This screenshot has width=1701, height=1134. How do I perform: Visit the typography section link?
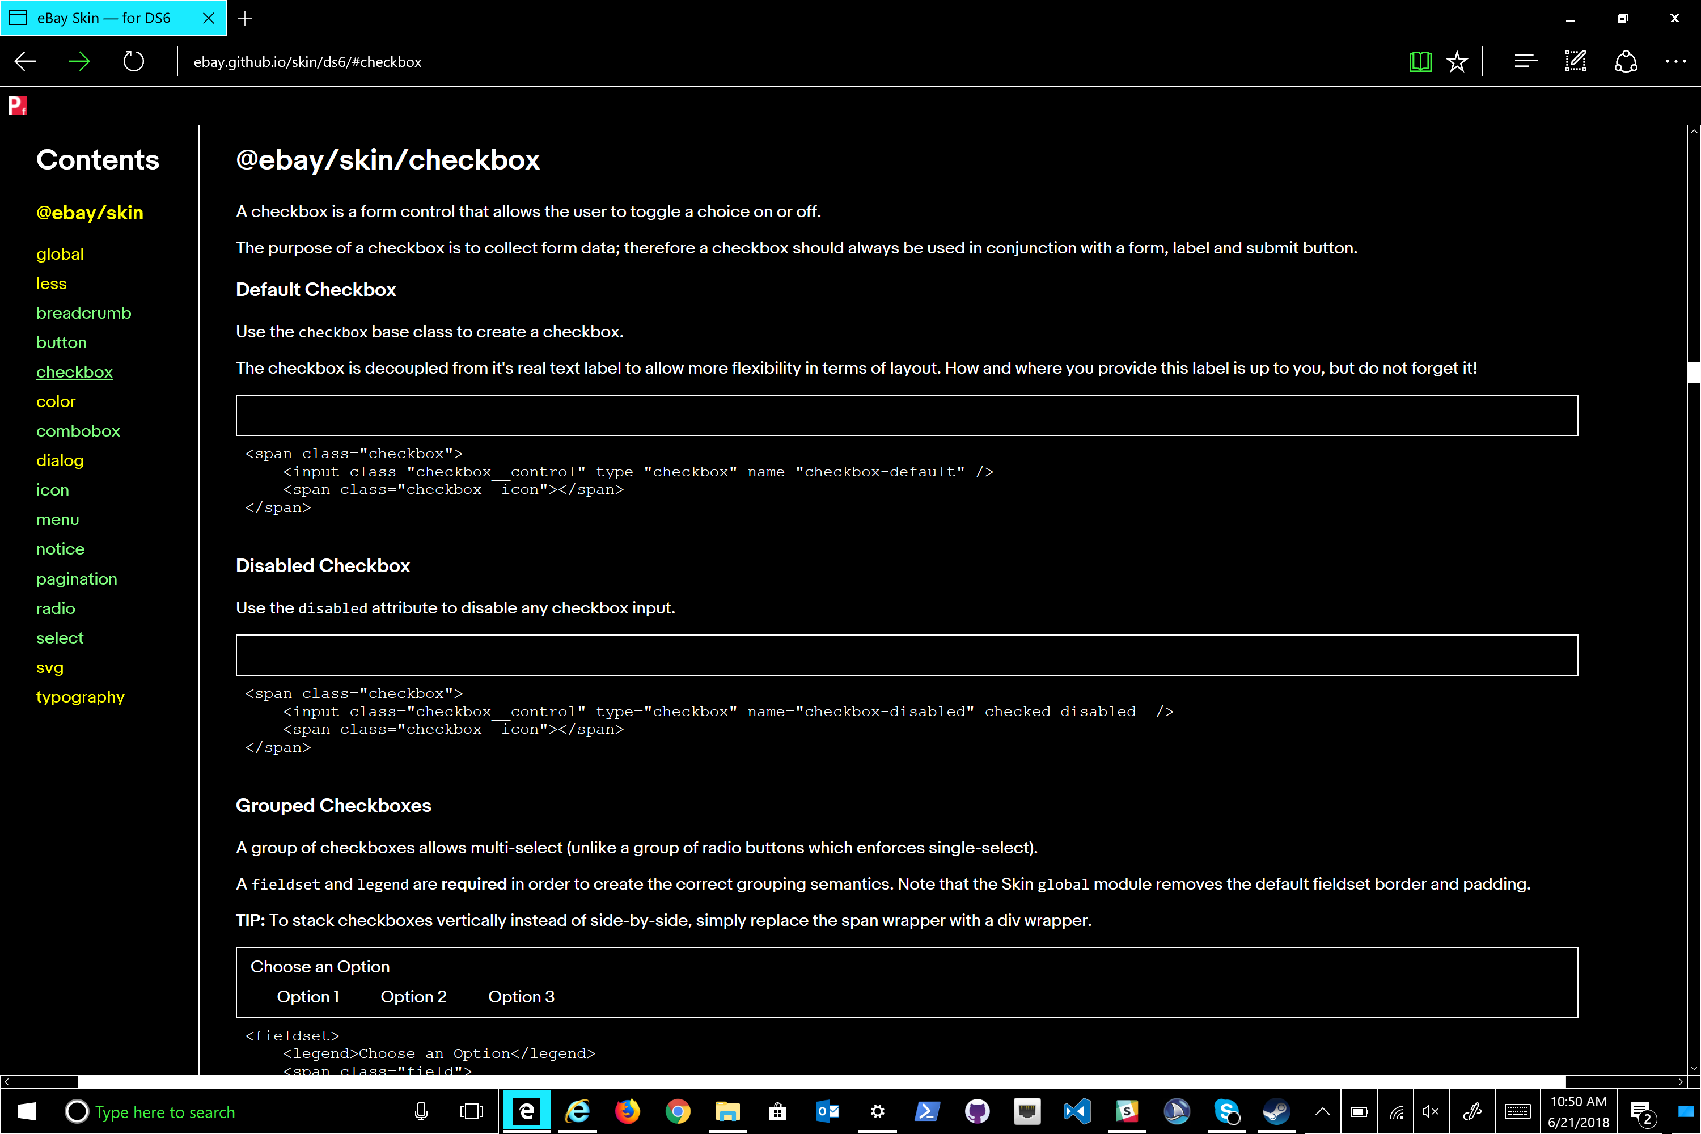[81, 696]
